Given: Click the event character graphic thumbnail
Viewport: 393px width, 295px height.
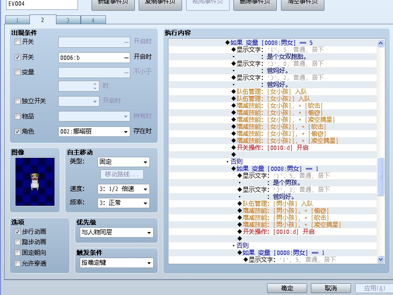Looking at the screenshot, I should [35, 182].
